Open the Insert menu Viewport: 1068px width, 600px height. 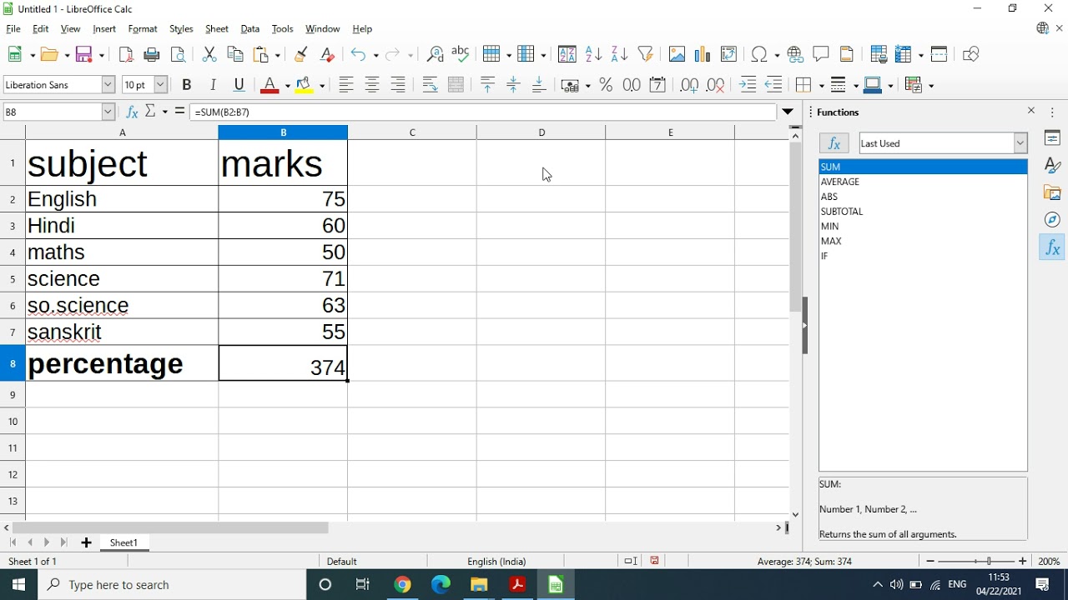104,29
